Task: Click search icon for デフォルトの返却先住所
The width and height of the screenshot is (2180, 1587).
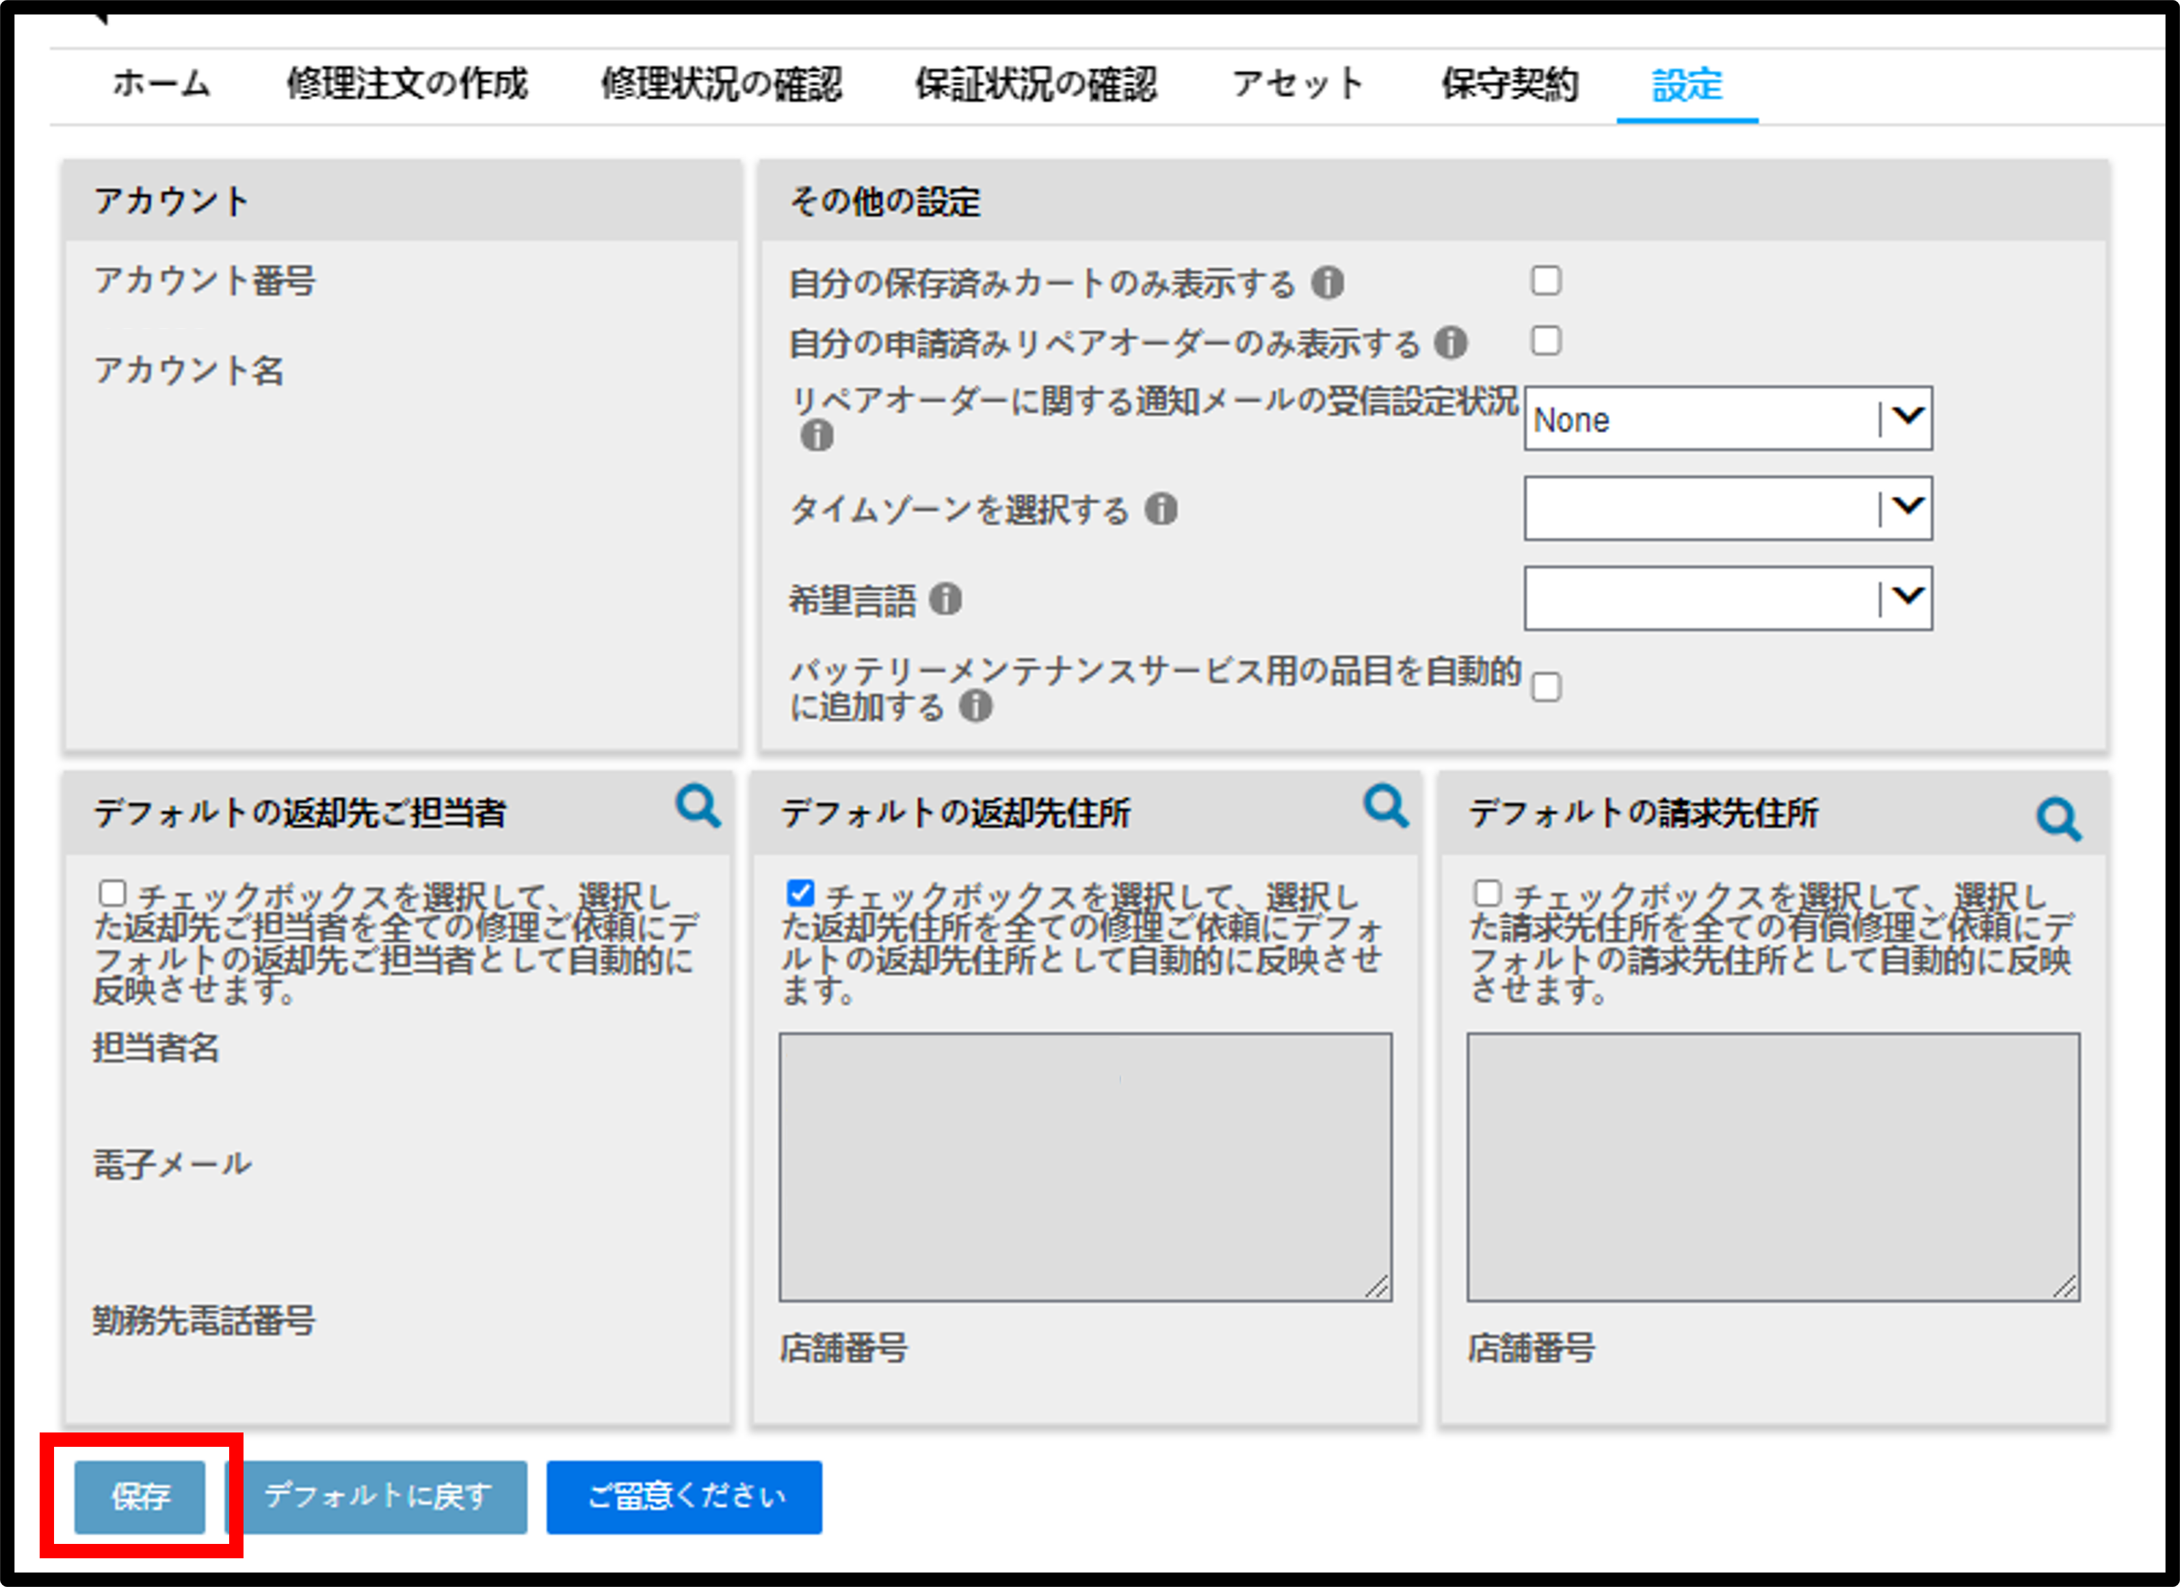Action: 1386,806
